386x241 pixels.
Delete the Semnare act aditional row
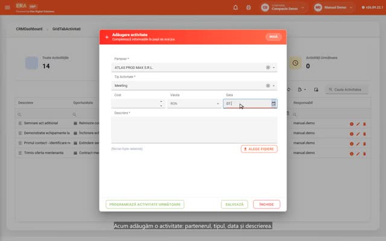364,124
